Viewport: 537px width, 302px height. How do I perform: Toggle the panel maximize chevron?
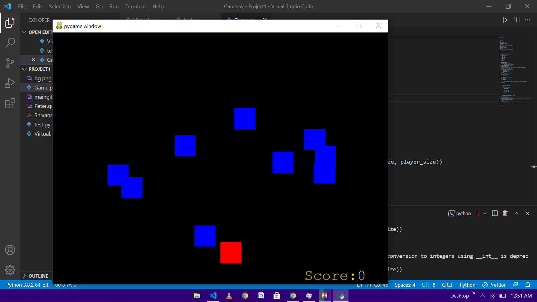click(x=516, y=213)
